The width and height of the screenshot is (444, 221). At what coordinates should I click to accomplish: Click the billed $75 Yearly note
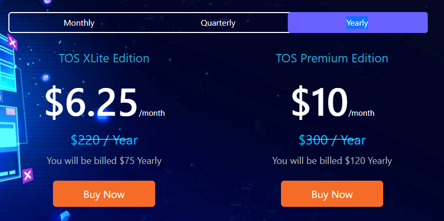point(104,161)
